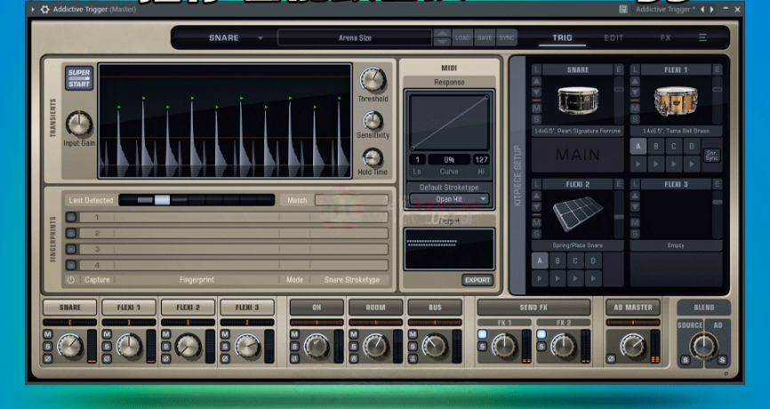
Task: Enable fingerprint slot 1 toggle
Action: pos(71,217)
